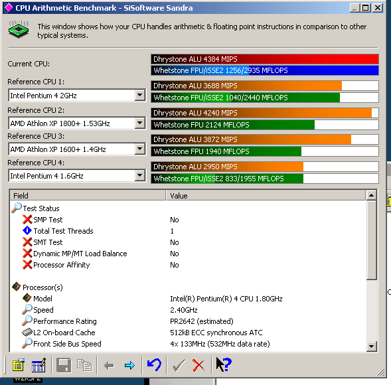Click the Field column header
Viewport: 391px width, 385px height.
(88, 196)
